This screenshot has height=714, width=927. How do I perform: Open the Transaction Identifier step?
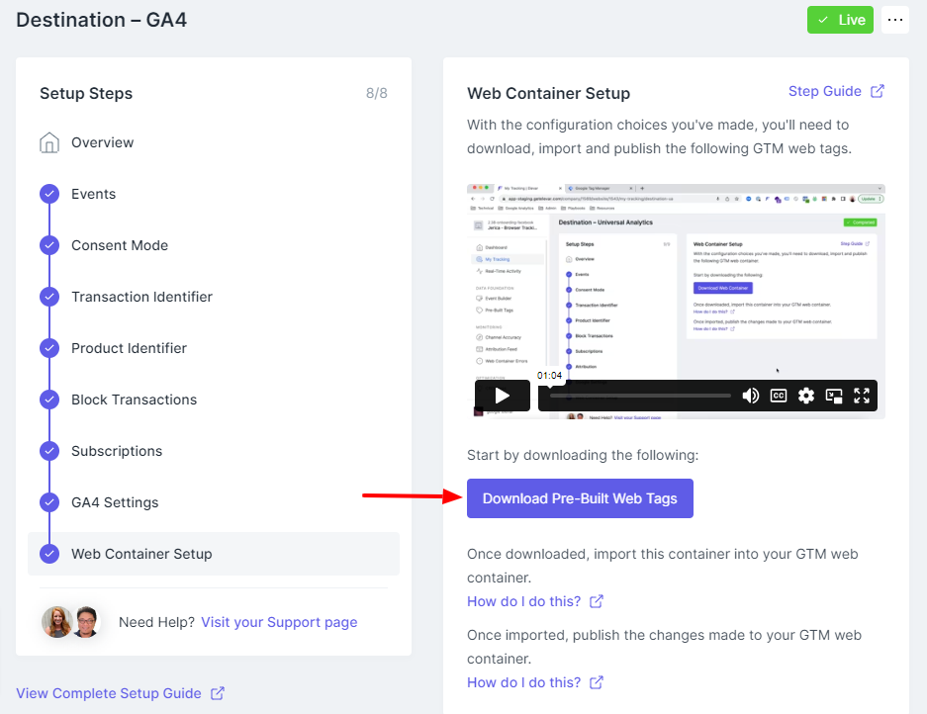141,297
